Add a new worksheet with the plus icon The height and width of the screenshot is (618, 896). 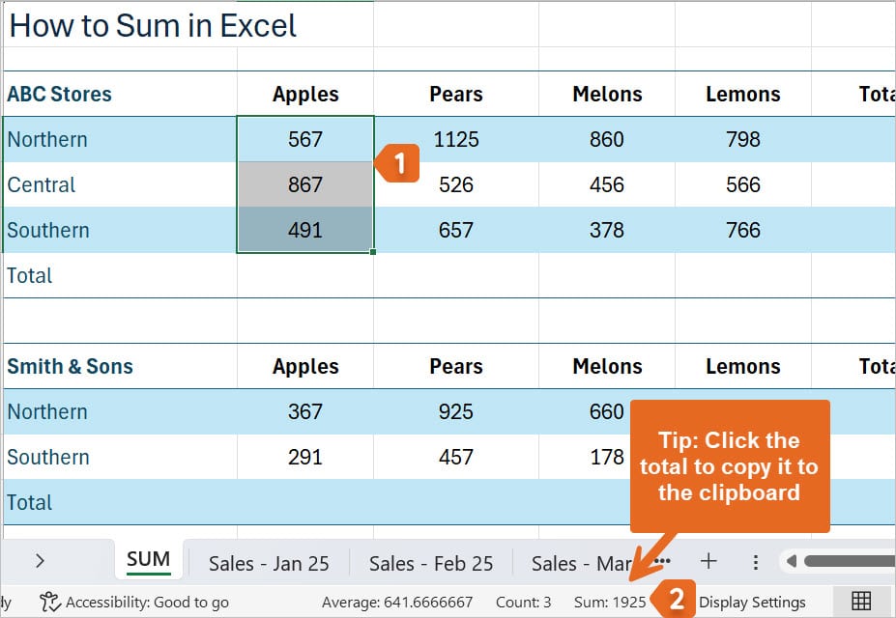(708, 562)
